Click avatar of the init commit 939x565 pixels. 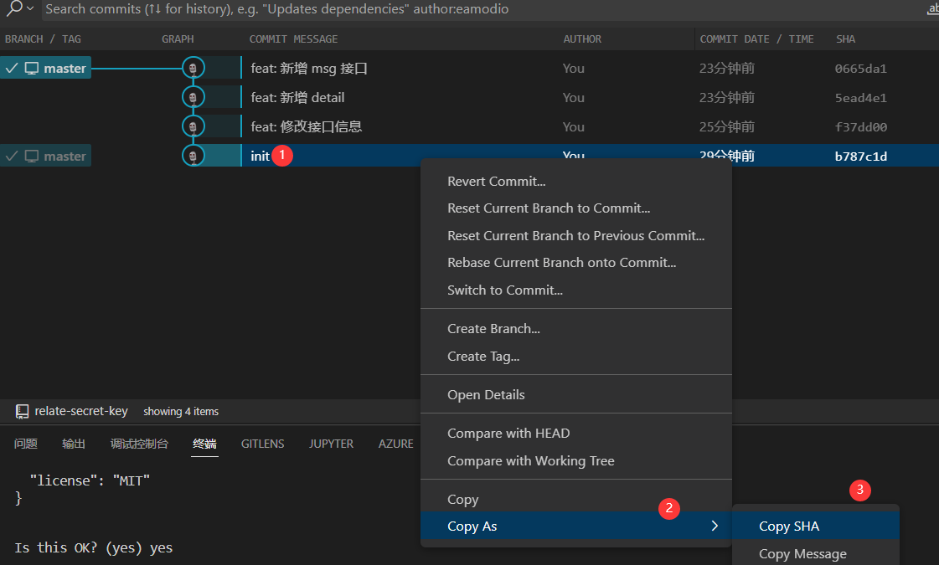pyautogui.click(x=193, y=156)
